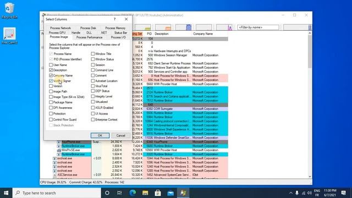Enable the Window Title checkbox

coord(93,54)
